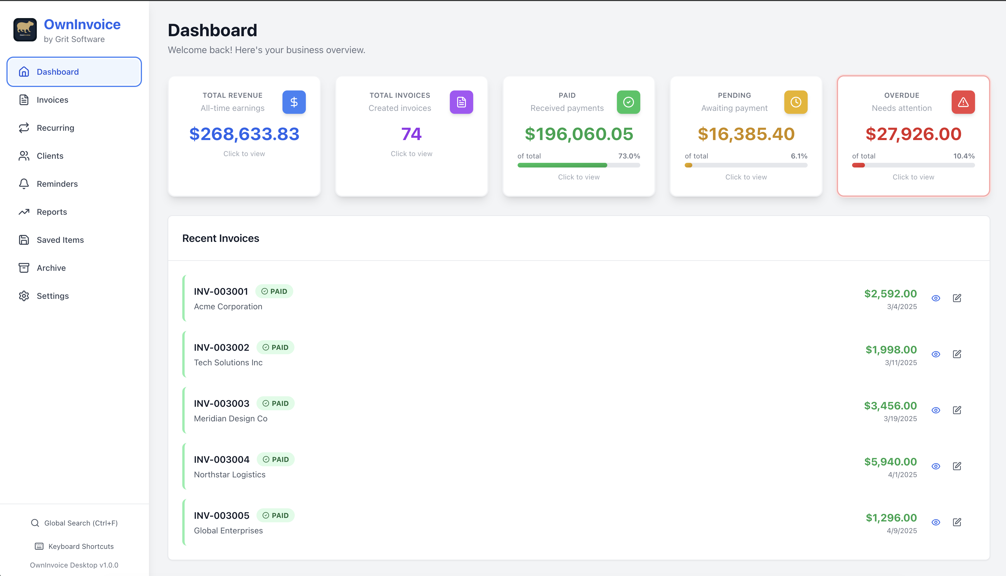1006x576 pixels.
Task: Open Reports from the sidebar
Action: [x=51, y=212]
